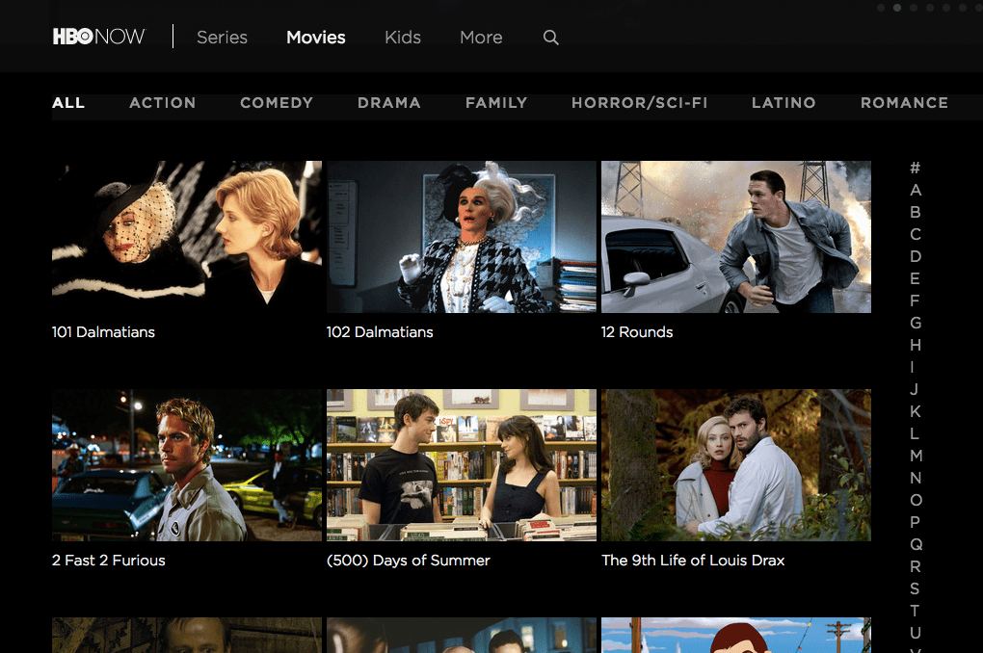The height and width of the screenshot is (653, 983).
Task: Open the DRAMA category
Action: pos(389,103)
